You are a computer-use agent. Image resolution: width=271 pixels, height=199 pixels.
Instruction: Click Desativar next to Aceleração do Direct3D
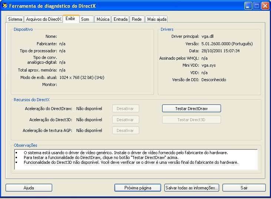pos(125,120)
